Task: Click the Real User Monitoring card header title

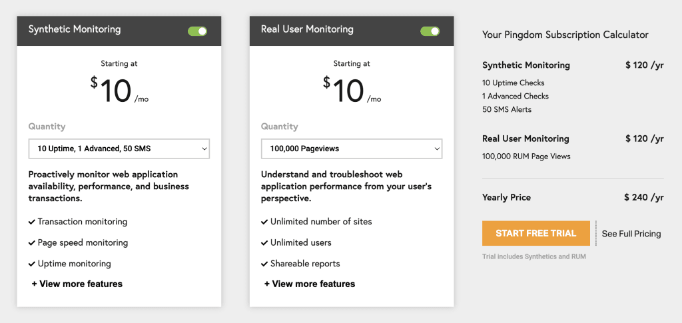Action: pos(307,29)
